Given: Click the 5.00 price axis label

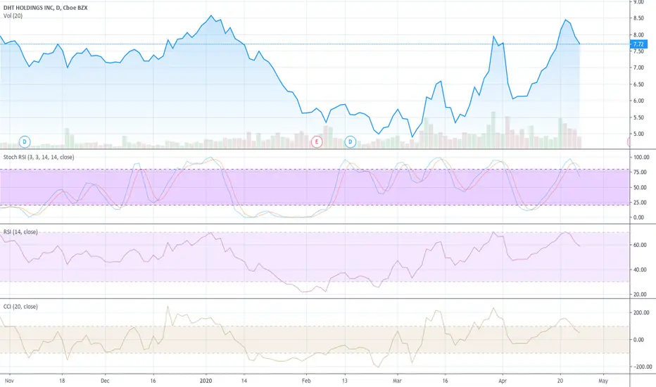Looking at the screenshot, I should (x=638, y=134).
